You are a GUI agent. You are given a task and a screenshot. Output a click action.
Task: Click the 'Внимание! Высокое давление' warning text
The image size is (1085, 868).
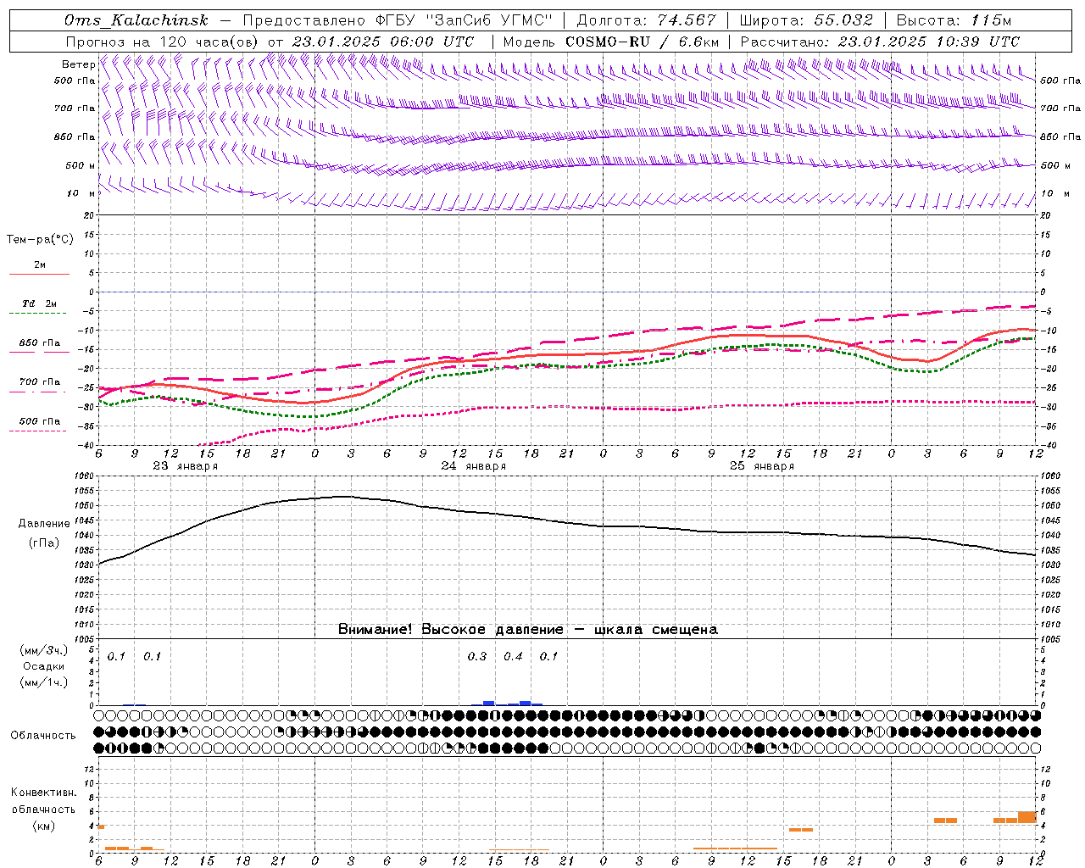pos(451,629)
